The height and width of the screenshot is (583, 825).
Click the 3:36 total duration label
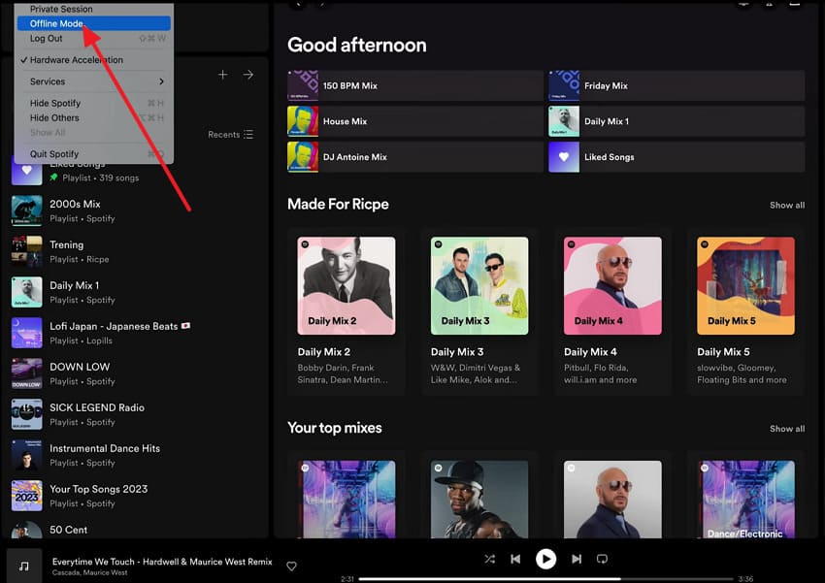tap(745, 579)
